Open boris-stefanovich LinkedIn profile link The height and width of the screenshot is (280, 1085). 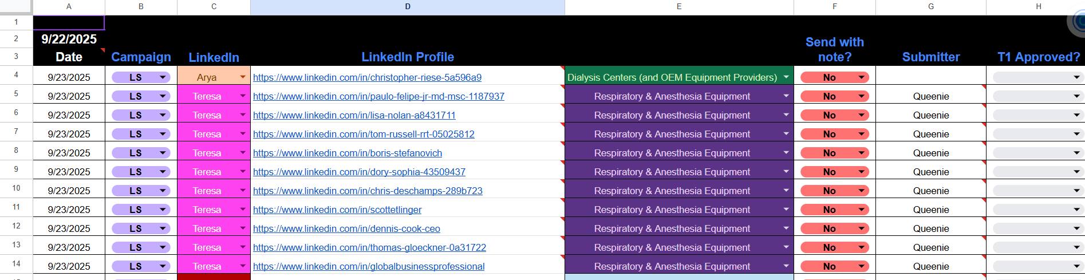(348, 153)
